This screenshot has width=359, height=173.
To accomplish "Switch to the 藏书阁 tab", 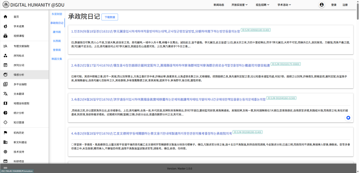I will click(x=57, y=32).
